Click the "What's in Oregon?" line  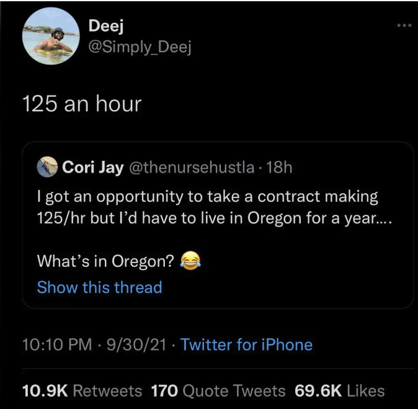point(105,261)
